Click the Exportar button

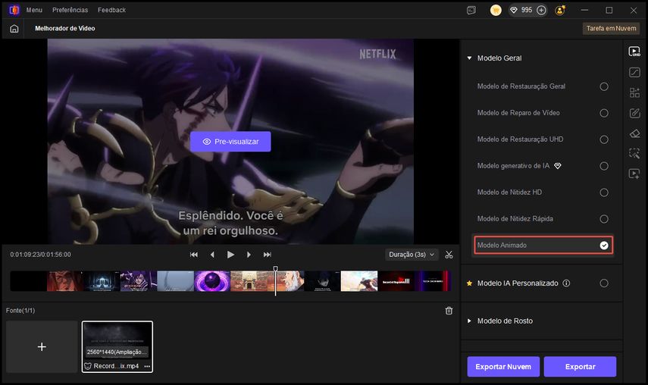click(x=580, y=366)
